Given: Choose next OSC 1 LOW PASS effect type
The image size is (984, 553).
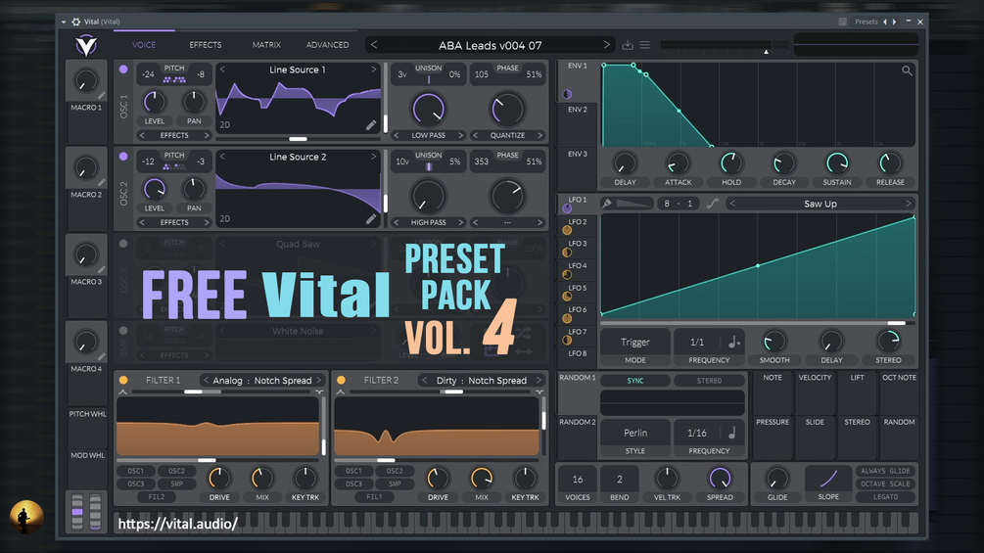Looking at the screenshot, I should [460, 135].
